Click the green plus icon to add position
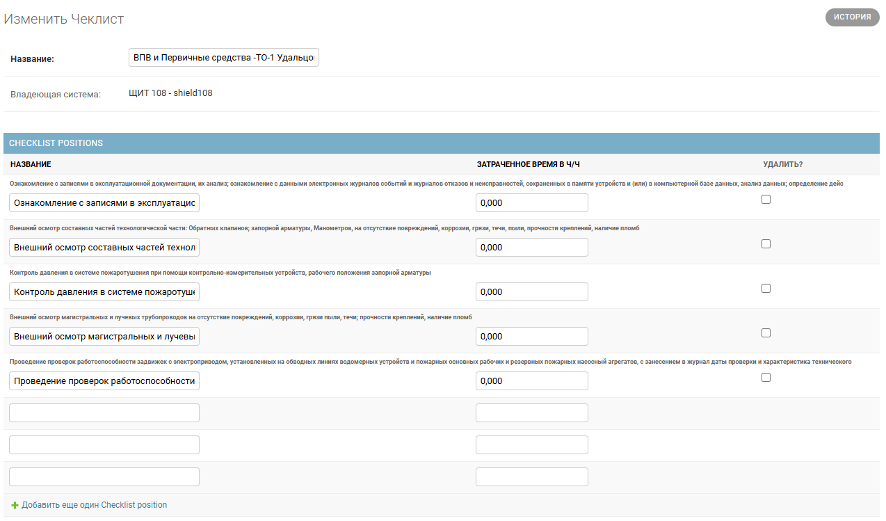This screenshot has width=886, height=521. (15, 505)
